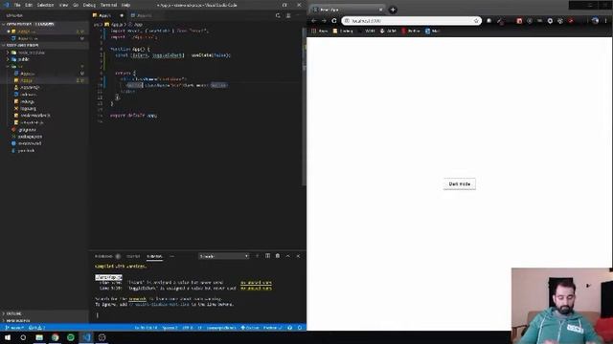The width and height of the screenshot is (613, 344).
Task: Click the Prettier status bar item
Action: [272, 328]
